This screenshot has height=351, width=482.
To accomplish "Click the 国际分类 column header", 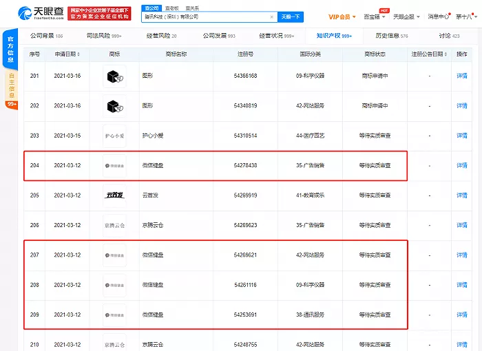I will click(x=310, y=54).
